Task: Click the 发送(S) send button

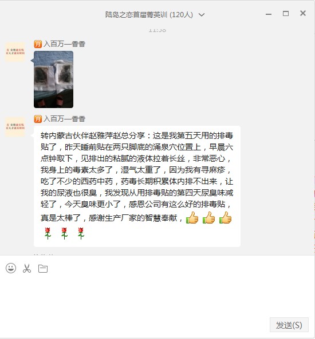Action: tap(289, 325)
